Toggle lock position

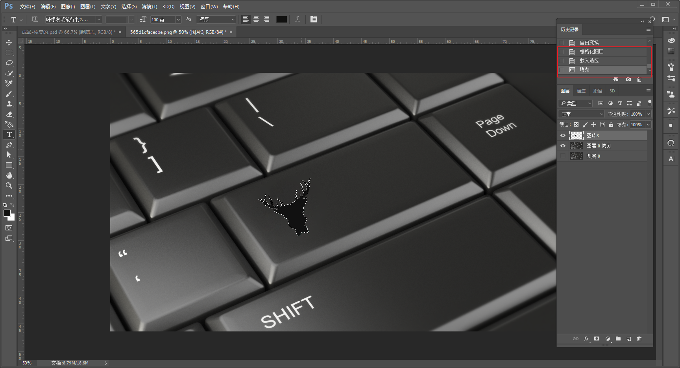[593, 125]
